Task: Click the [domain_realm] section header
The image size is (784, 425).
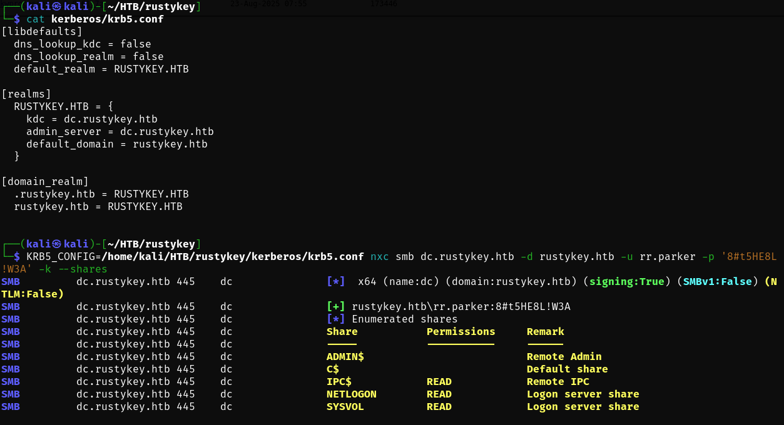Action: [x=45, y=182]
